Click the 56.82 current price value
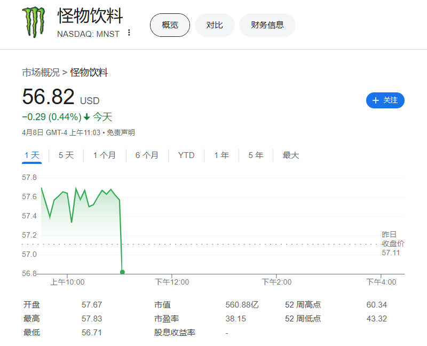Image resolution: width=427 pixels, height=346 pixels. click(48, 97)
